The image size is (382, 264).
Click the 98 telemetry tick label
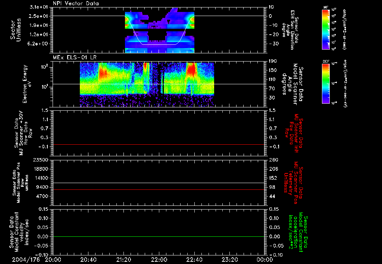tap(272, 187)
